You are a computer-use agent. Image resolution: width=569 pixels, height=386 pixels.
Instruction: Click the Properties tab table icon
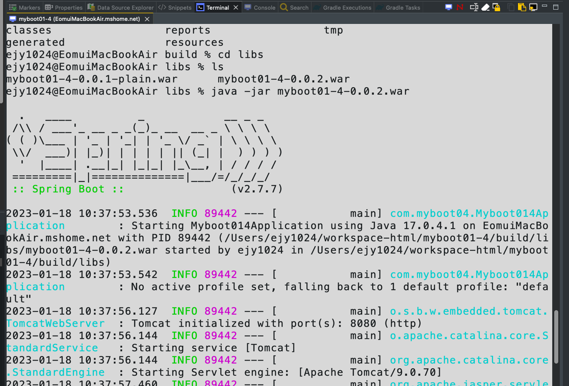tap(48, 7)
